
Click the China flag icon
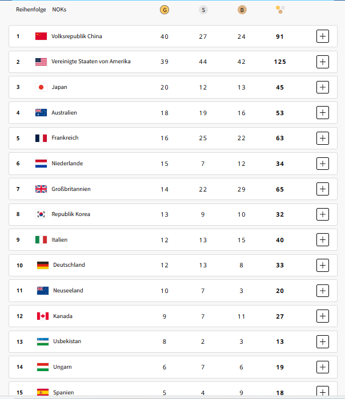(x=41, y=36)
